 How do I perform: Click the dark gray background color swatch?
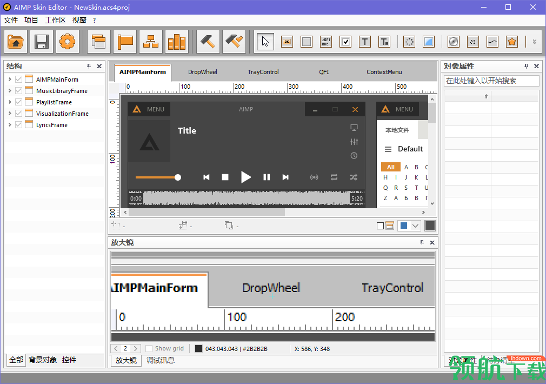[x=430, y=226]
